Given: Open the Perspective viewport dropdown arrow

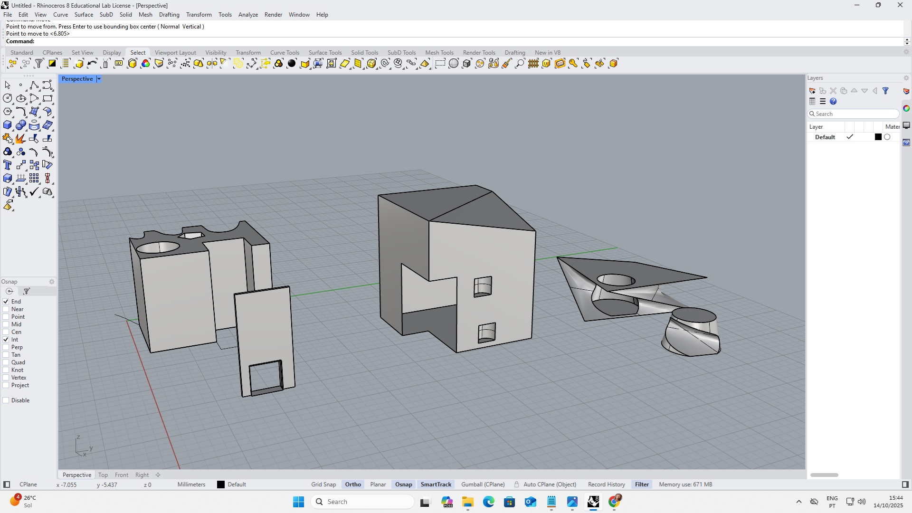Looking at the screenshot, I should 99,79.
